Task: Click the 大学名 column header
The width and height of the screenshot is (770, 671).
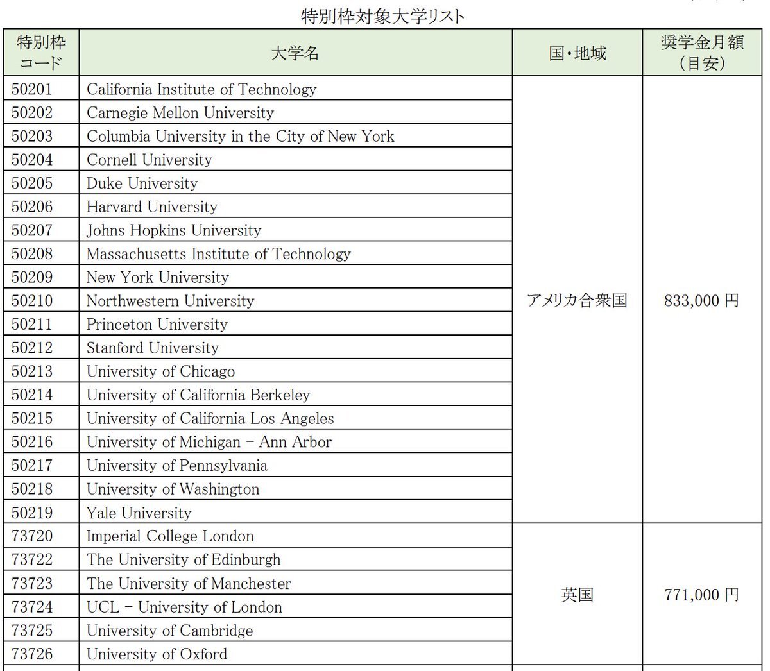Action: click(x=296, y=53)
